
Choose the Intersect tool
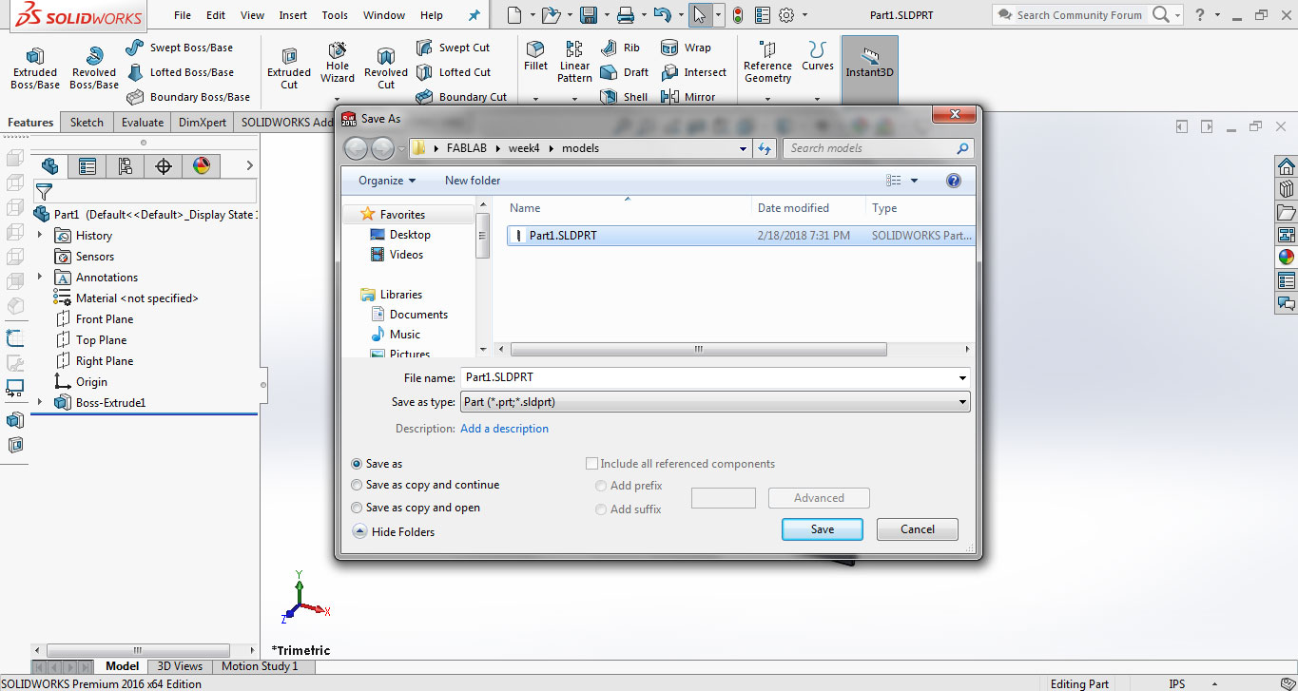(693, 72)
